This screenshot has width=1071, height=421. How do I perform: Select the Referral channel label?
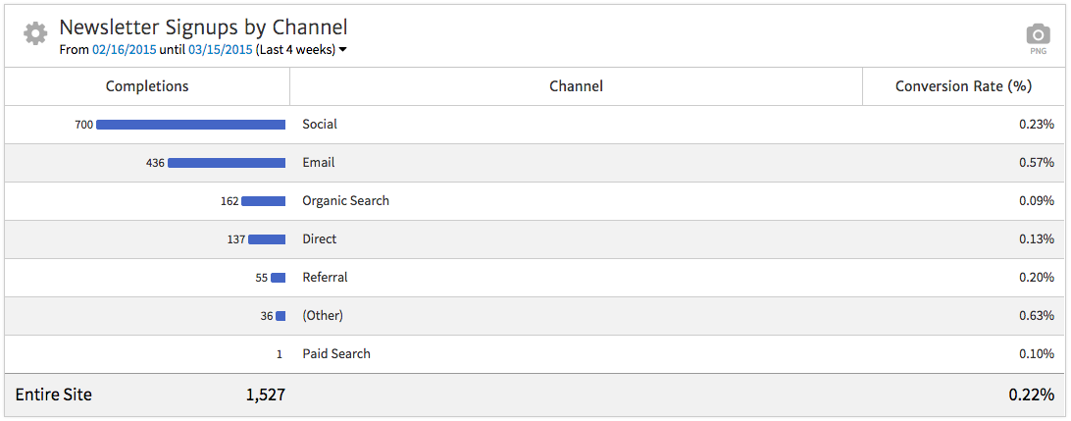pyautogui.click(x=325, y=278)
